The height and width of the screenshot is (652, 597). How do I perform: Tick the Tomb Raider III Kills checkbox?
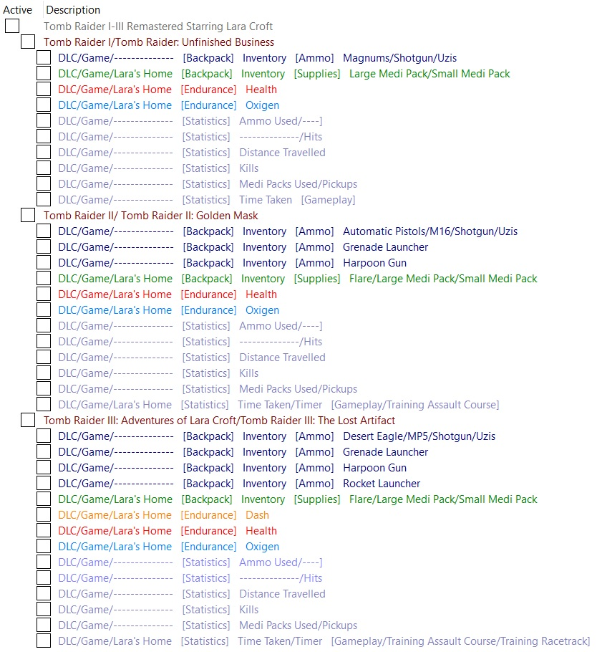pos(44,609)
